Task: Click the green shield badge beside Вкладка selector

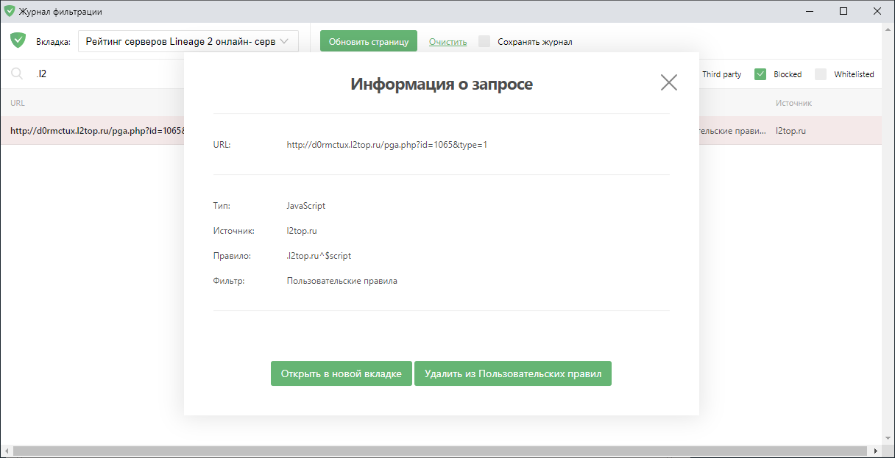Action: [18, 40]
